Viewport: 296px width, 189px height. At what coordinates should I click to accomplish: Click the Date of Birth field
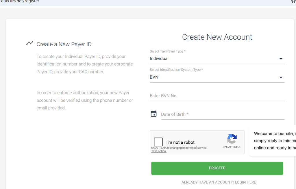(223, 114)
